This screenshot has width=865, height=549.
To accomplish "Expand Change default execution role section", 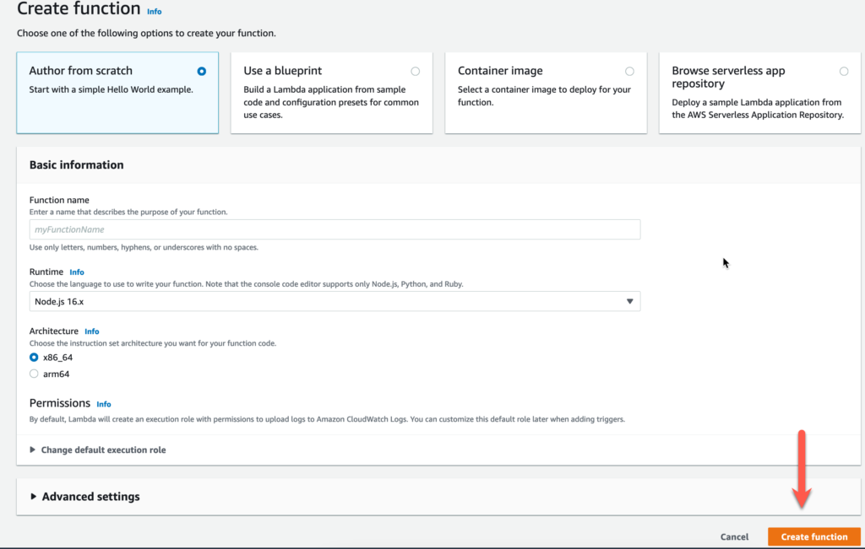I will tap(103, 450).
